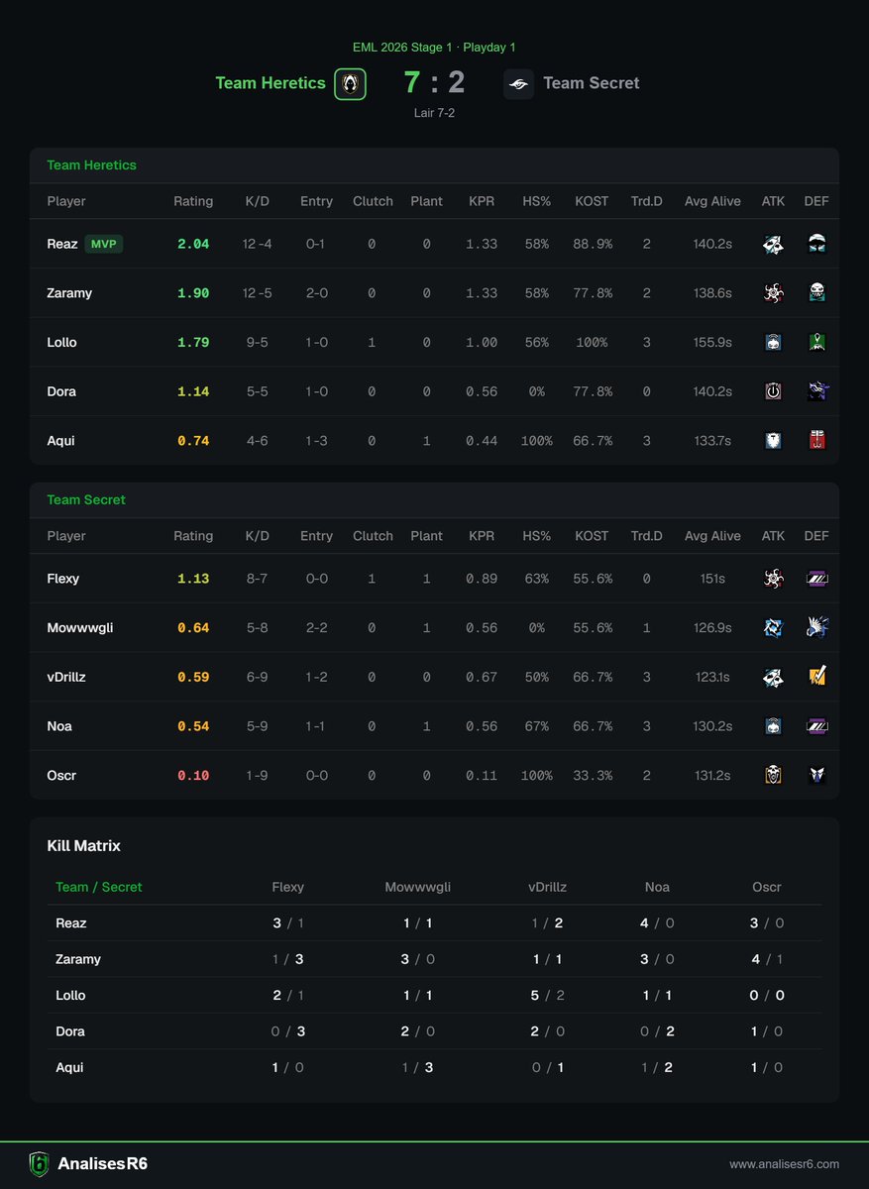
Task: Click Lollo's 1.79 rating value
Action: 193,343
